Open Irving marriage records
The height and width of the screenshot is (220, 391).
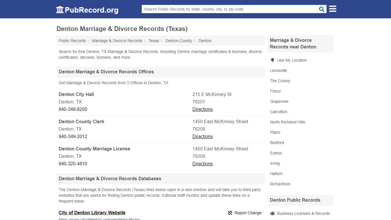tap(275, 163)
